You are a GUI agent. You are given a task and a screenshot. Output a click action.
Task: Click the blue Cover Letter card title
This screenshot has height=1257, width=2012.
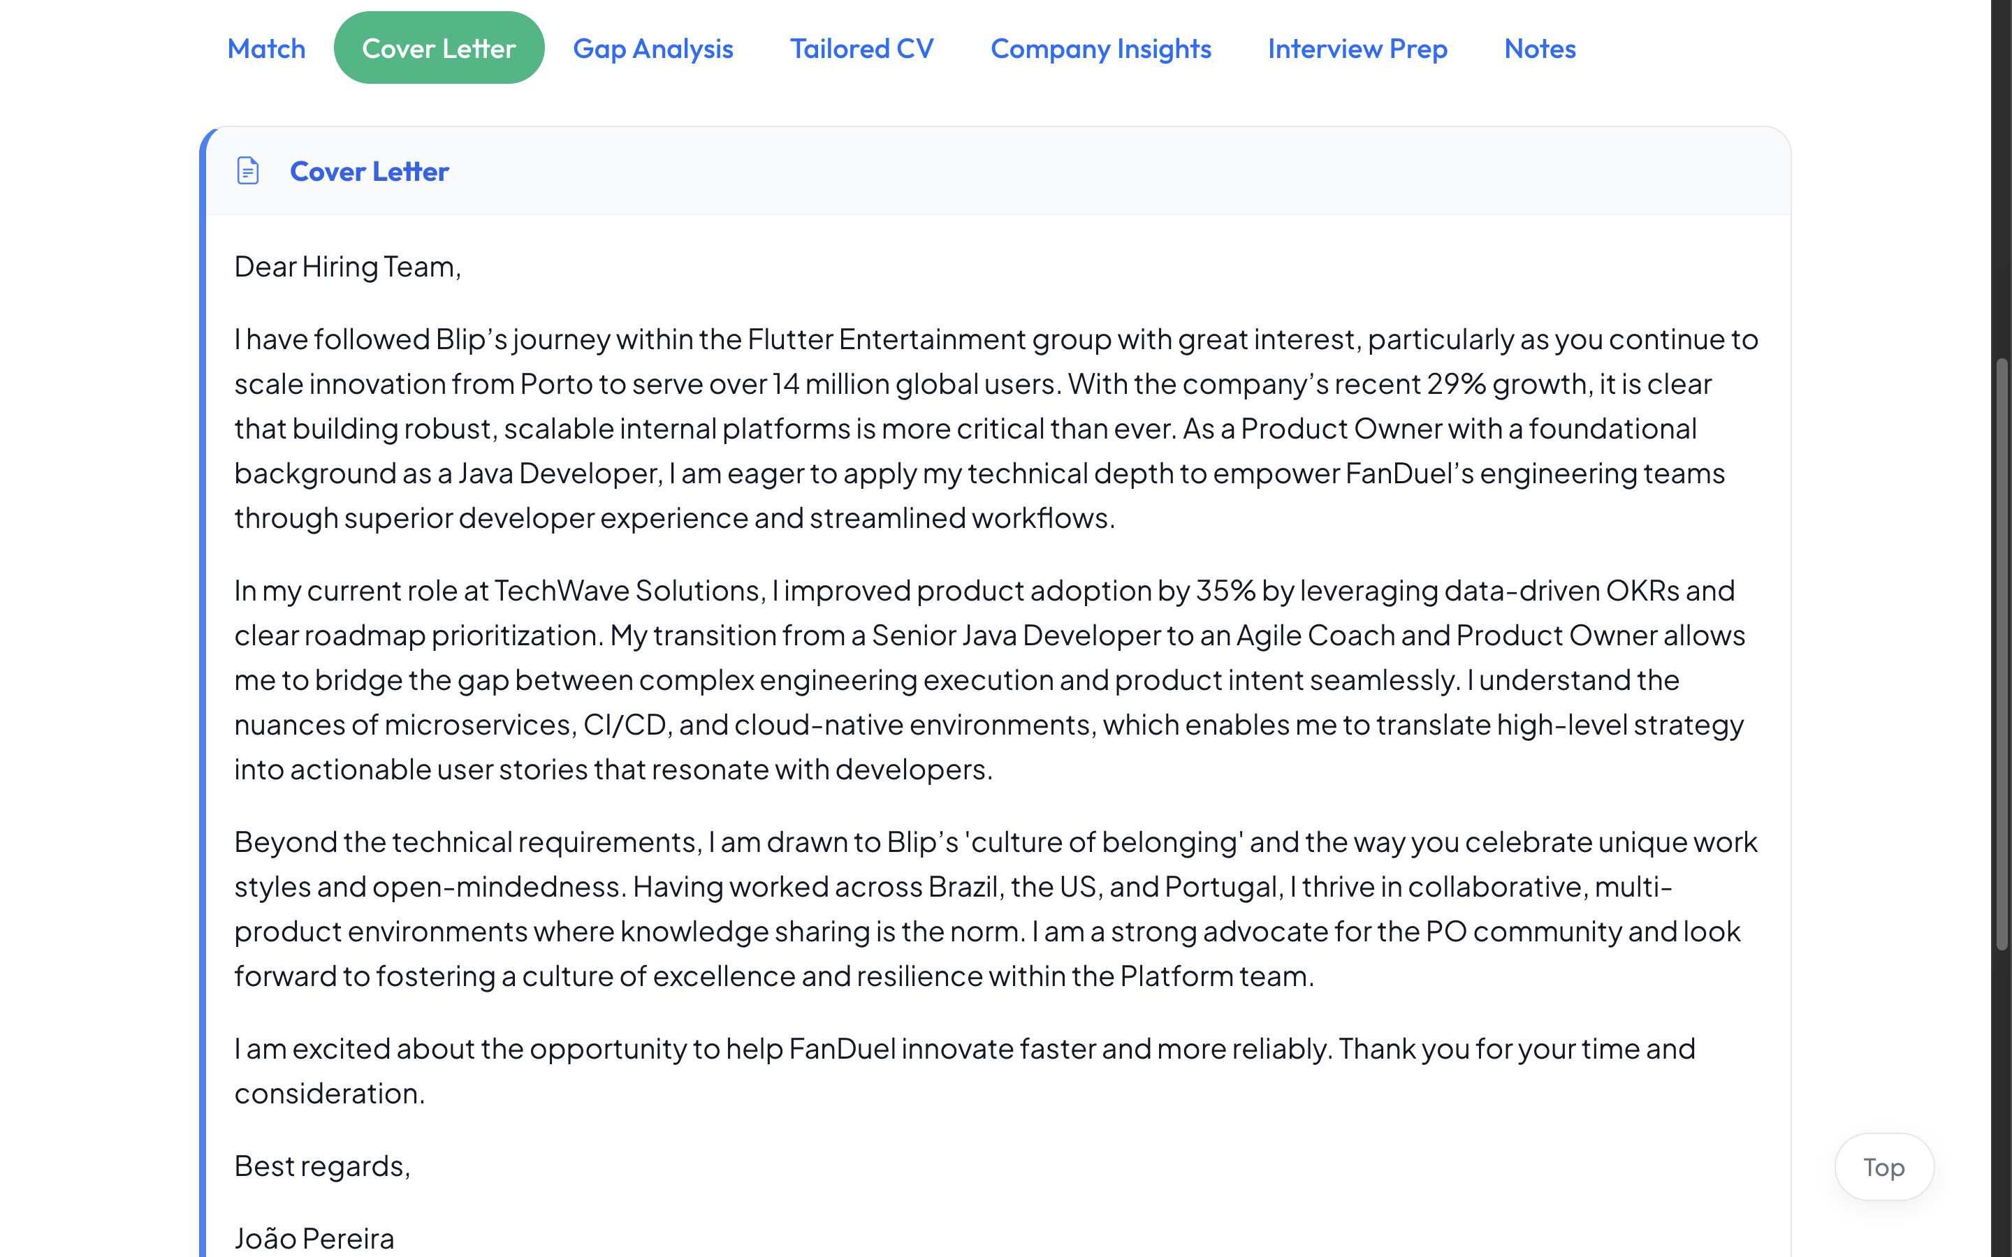click(369, 171)
